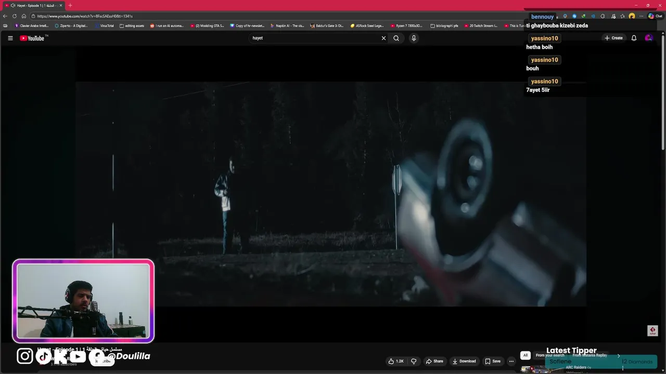666x374 pixels.
Task: Open the YouTube notifications bell
Action: pyautogui.click(x=634, y=38)
